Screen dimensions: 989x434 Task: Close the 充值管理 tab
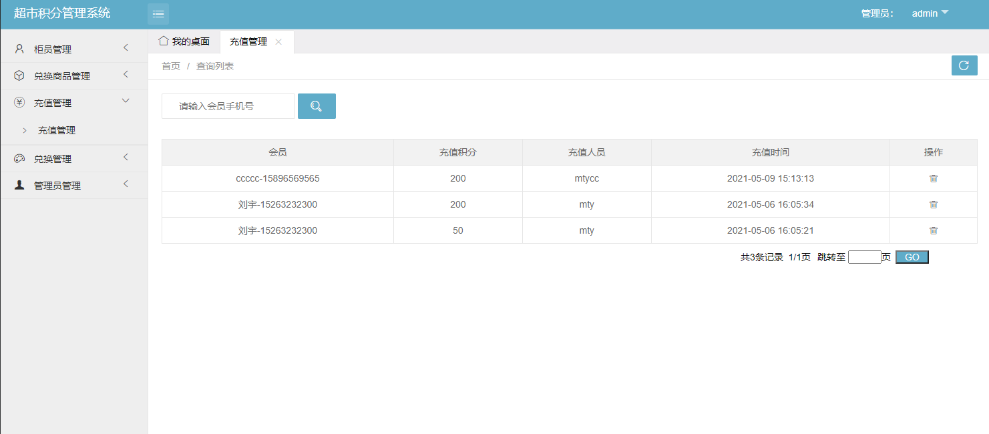[x=278, y=41]
